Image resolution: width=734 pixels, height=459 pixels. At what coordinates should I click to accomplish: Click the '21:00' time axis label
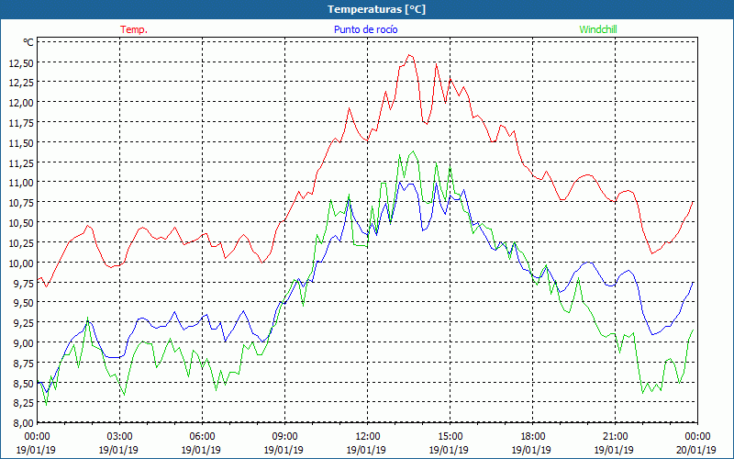point(615,436)
